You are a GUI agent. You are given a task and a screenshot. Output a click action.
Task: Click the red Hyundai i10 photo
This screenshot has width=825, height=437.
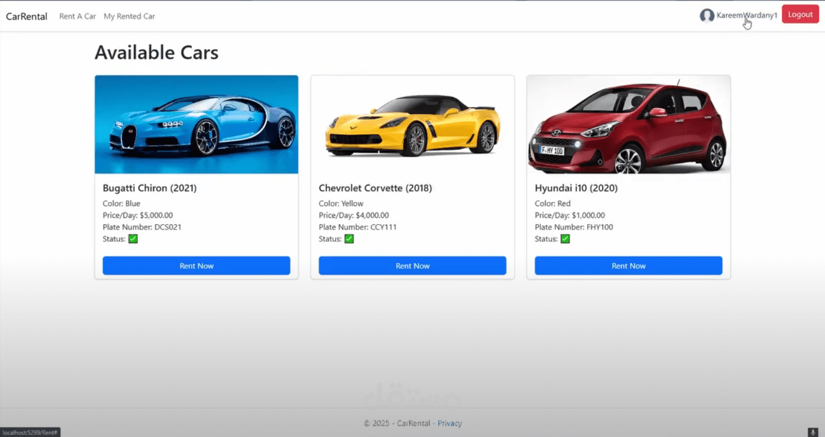(629, 124)
